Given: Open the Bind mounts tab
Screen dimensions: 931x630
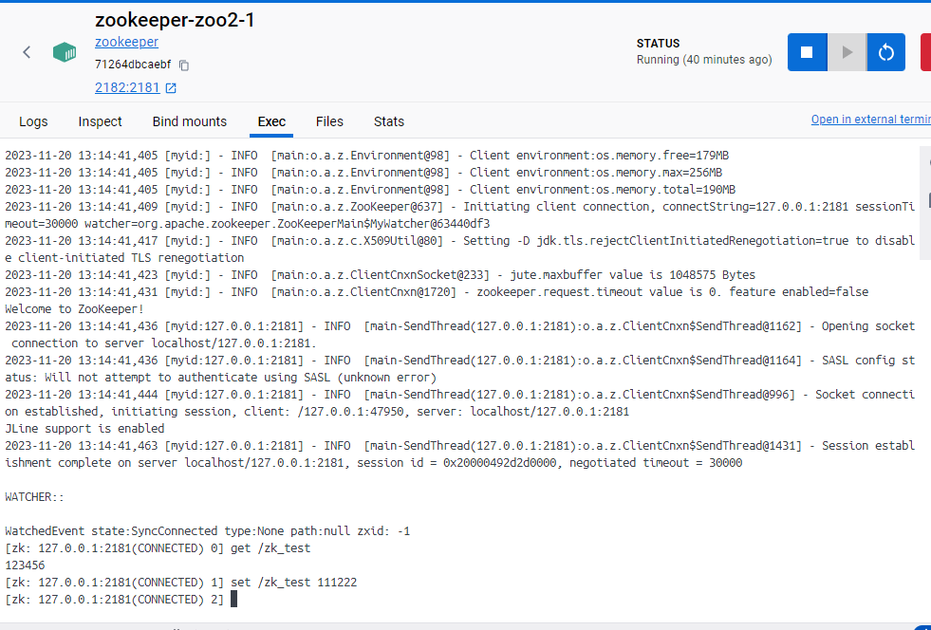Looking at the screenshot, I should click(x=190, y=121).
